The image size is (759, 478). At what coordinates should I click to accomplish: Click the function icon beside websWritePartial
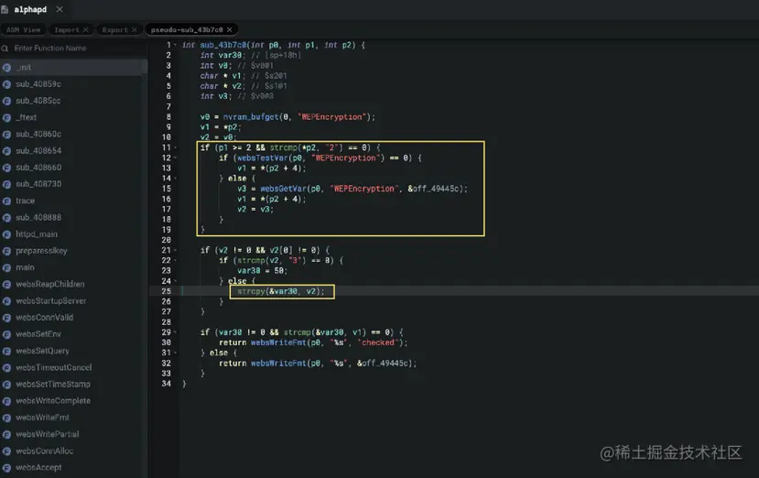[x=6, y=435]
